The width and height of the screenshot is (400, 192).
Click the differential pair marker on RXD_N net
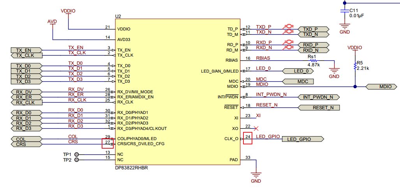(x=288, y=48)
